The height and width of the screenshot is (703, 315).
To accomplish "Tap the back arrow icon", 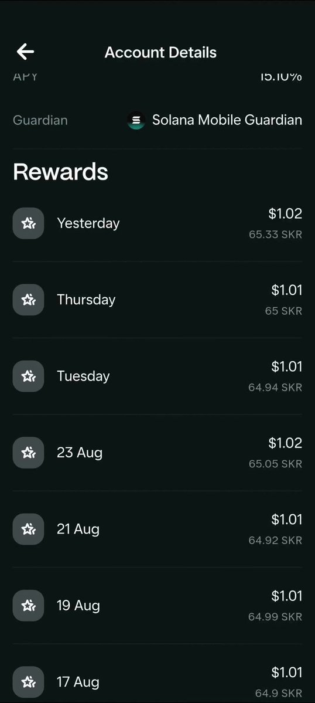I will [26, 52].
